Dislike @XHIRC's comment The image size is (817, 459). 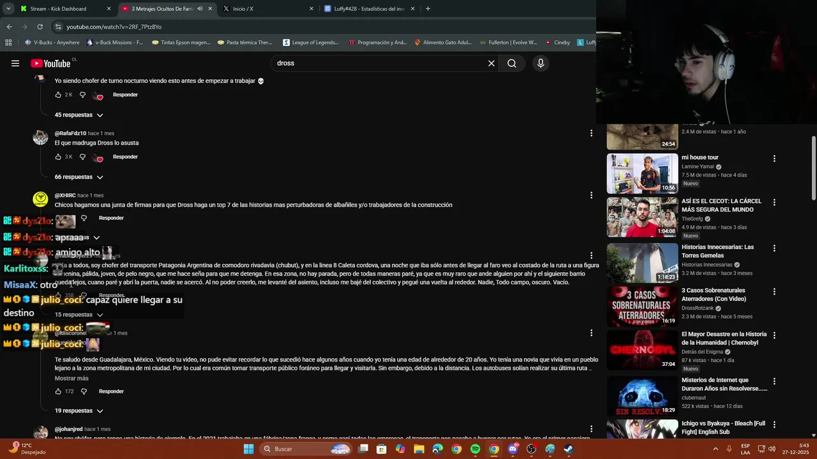[x=84, y=218]
